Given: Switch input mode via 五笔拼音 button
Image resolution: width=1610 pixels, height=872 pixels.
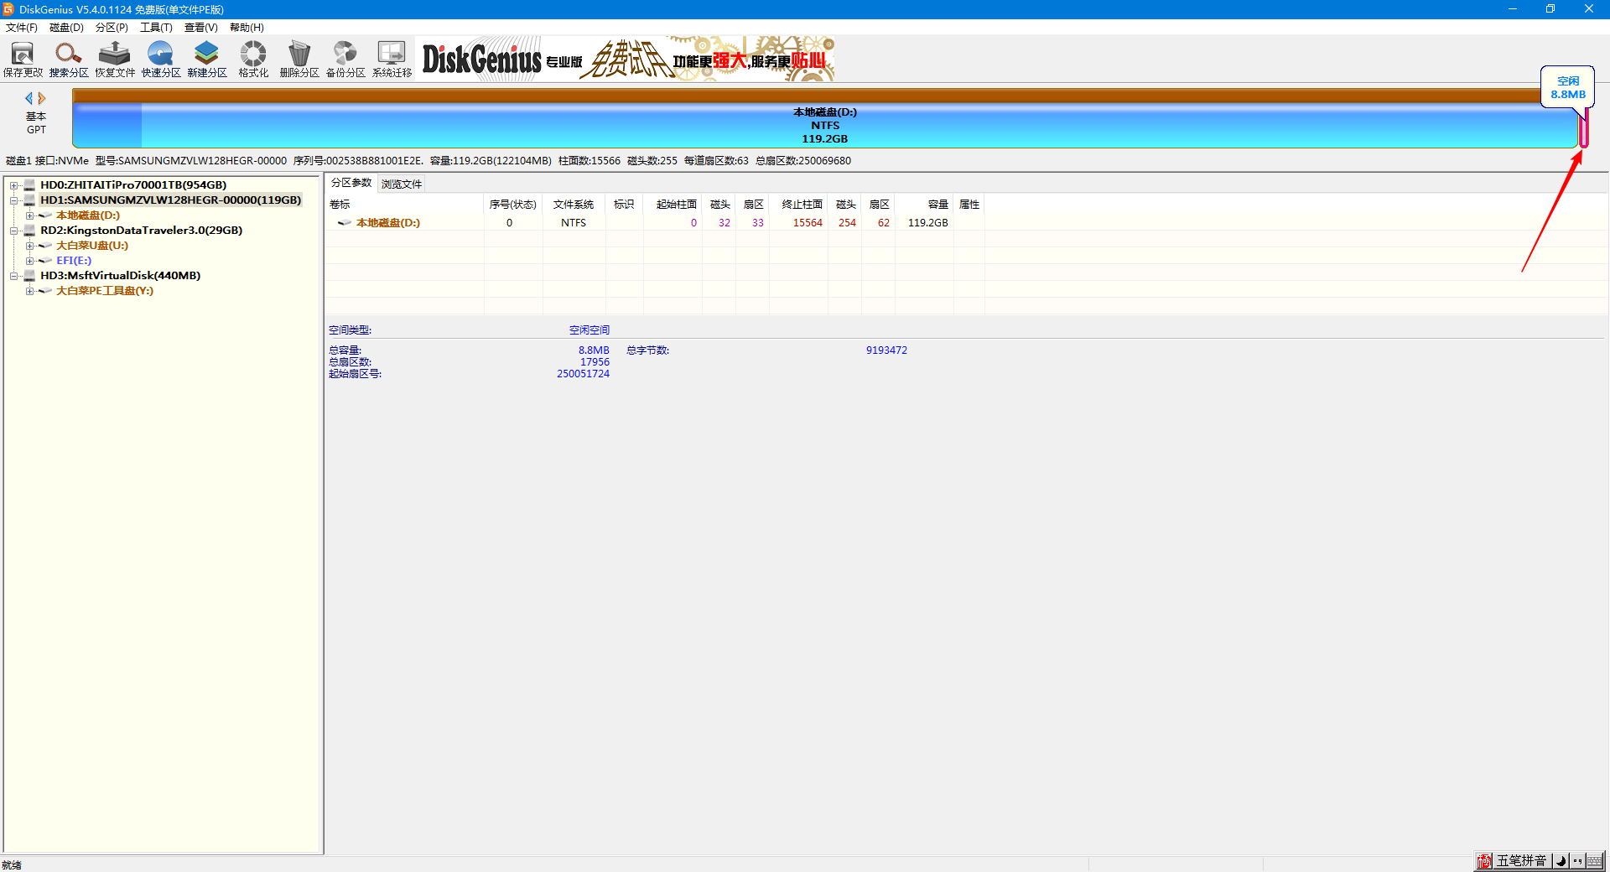Looking at the screenshot, I should 1521,861.
